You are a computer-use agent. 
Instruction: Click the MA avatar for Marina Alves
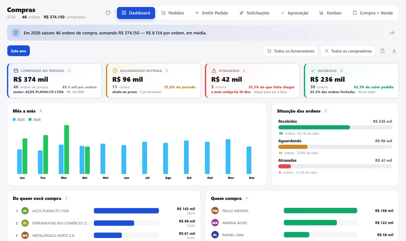tap(215, 223)
